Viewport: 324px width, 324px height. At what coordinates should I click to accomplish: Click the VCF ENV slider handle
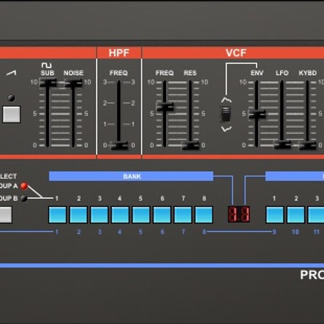(257, 114)
